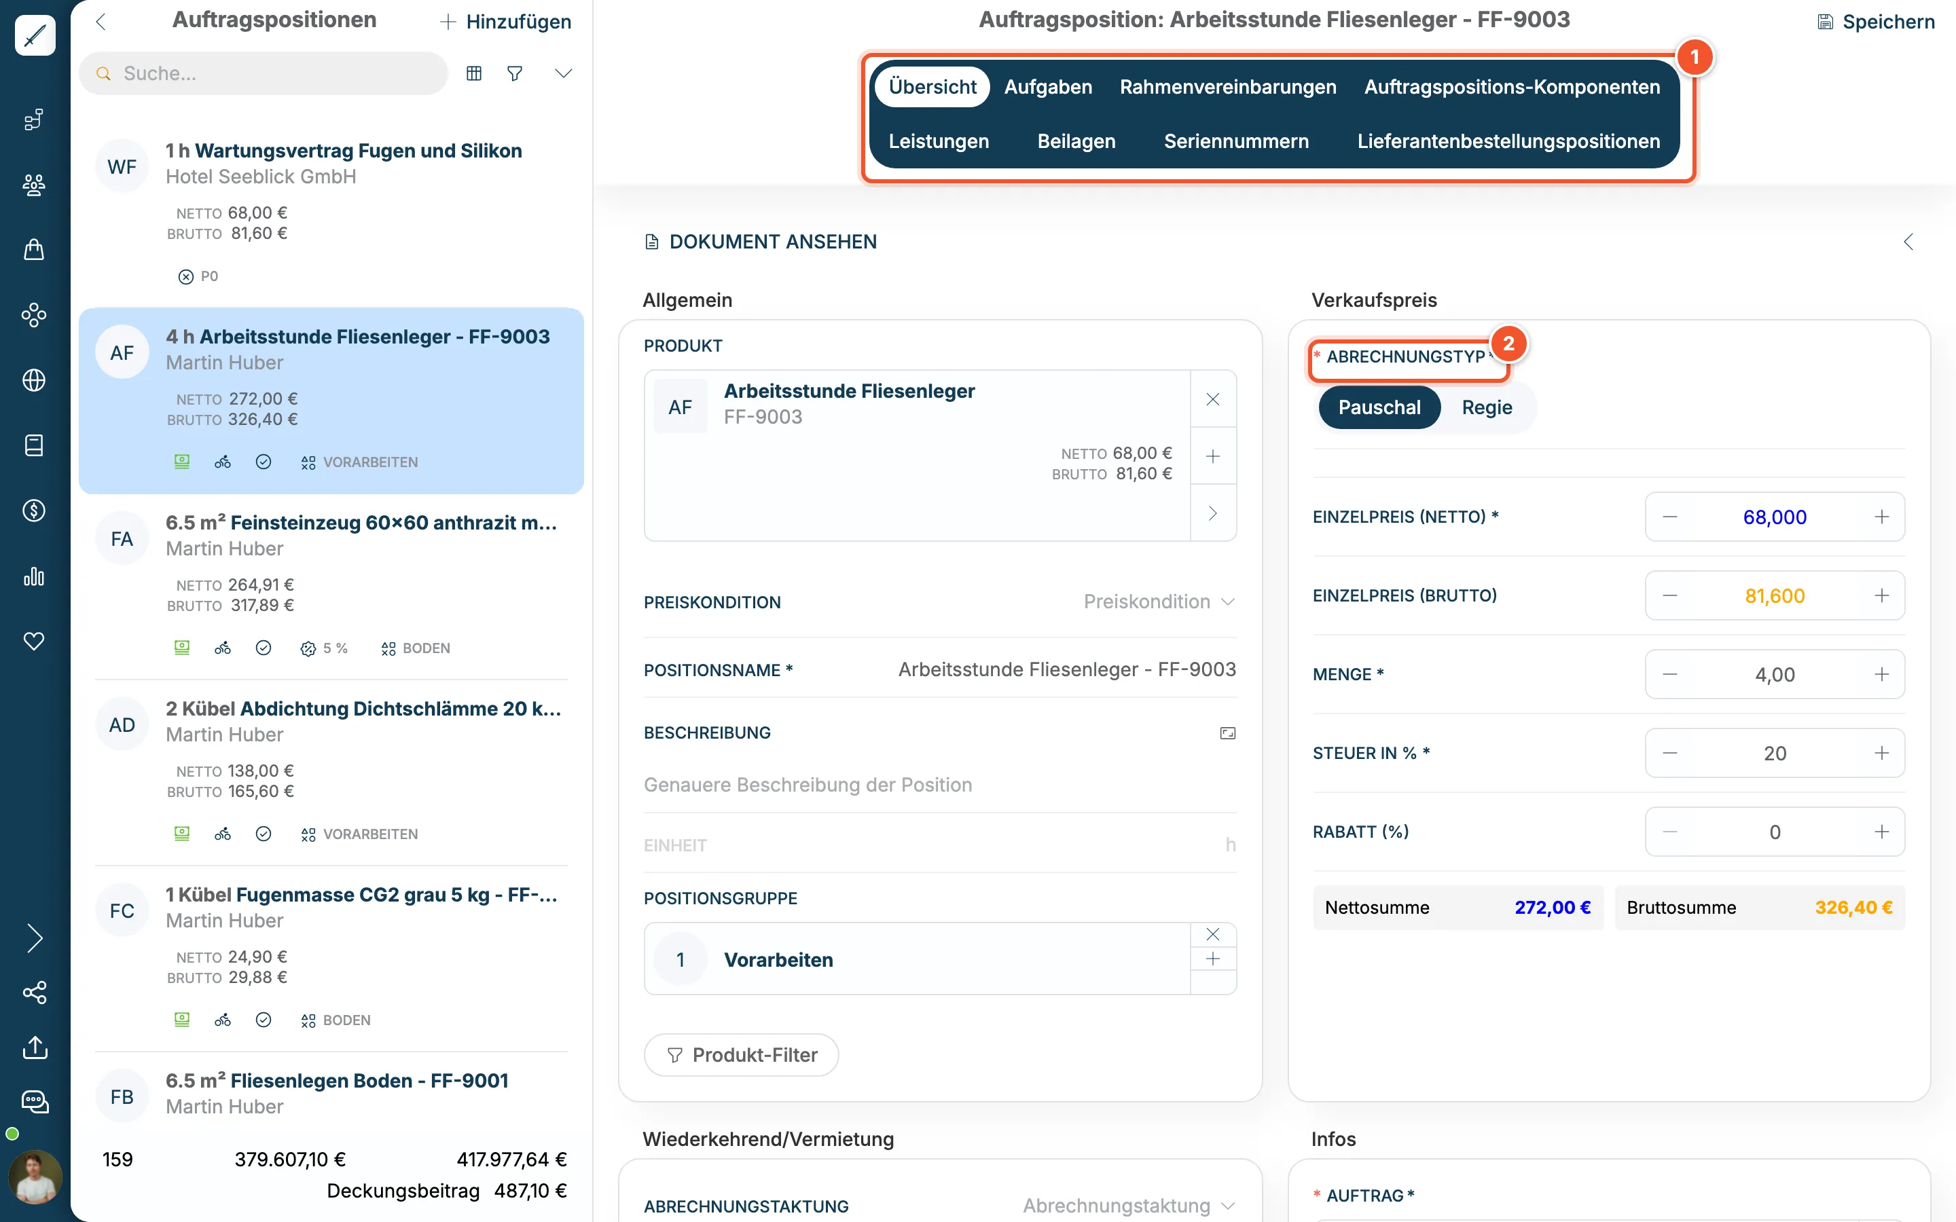The width and height of the screenshot is (1956, 1222).
Task: Click the upload icon in sidebar
Action: [x=35, y=1048]
